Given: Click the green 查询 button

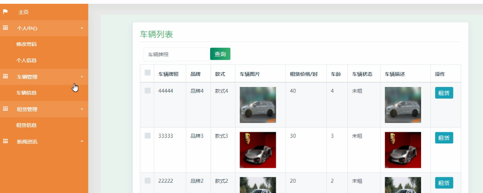Looking at the screenshot, I should point(220,54).
